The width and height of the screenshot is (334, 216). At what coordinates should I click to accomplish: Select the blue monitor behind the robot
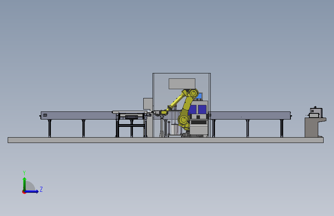(200, 96)
